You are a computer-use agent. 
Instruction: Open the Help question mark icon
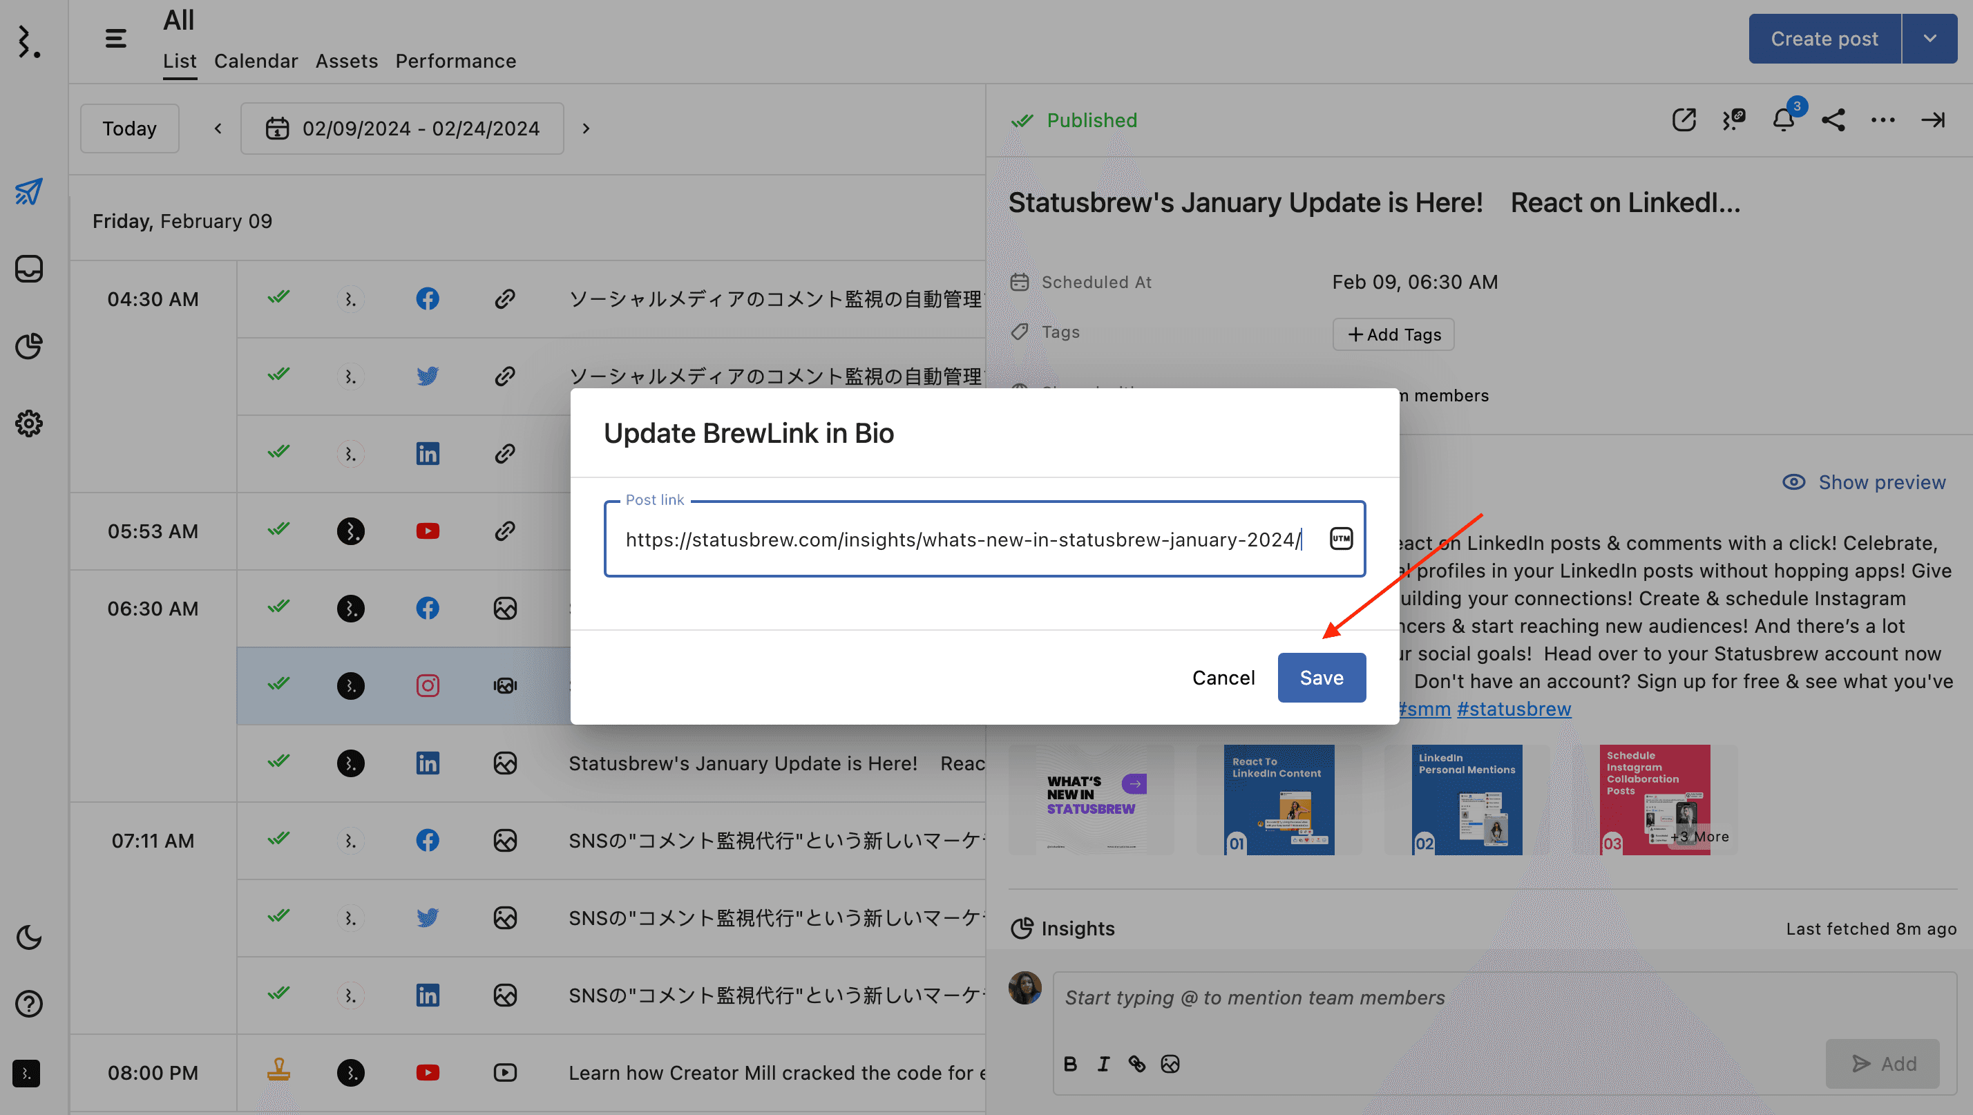coord(29,1003)
